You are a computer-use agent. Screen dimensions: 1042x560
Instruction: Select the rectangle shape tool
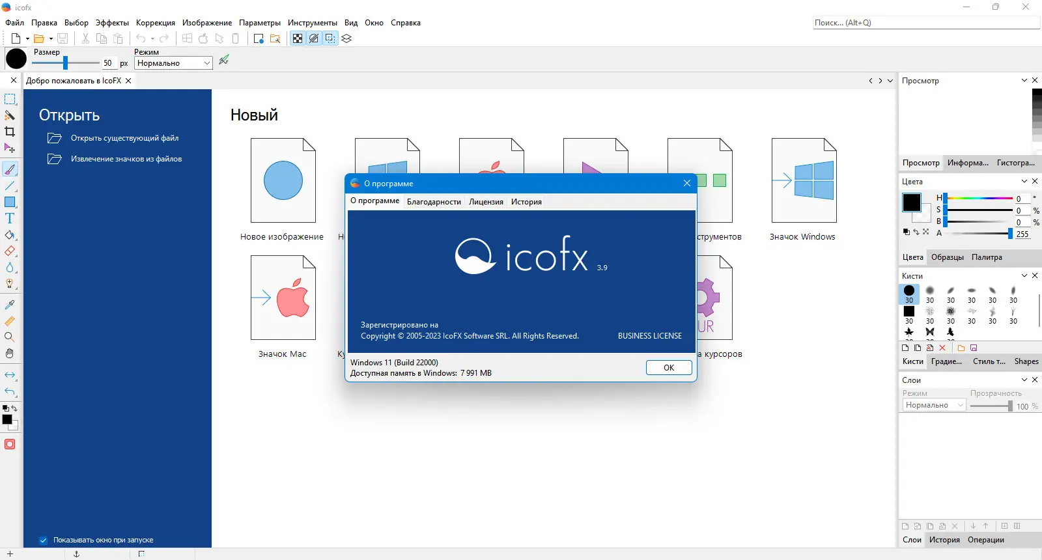point(10,202)
